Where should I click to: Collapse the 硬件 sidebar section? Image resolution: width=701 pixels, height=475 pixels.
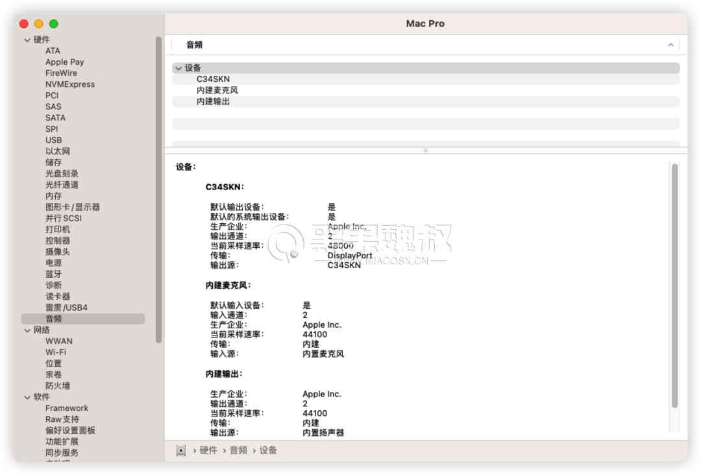pos(27,40)
